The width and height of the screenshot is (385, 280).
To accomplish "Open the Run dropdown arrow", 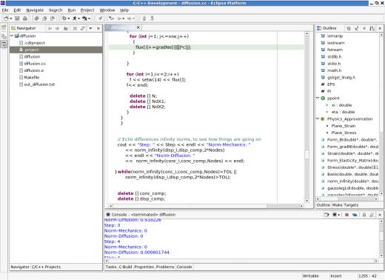I will (78, 19).
